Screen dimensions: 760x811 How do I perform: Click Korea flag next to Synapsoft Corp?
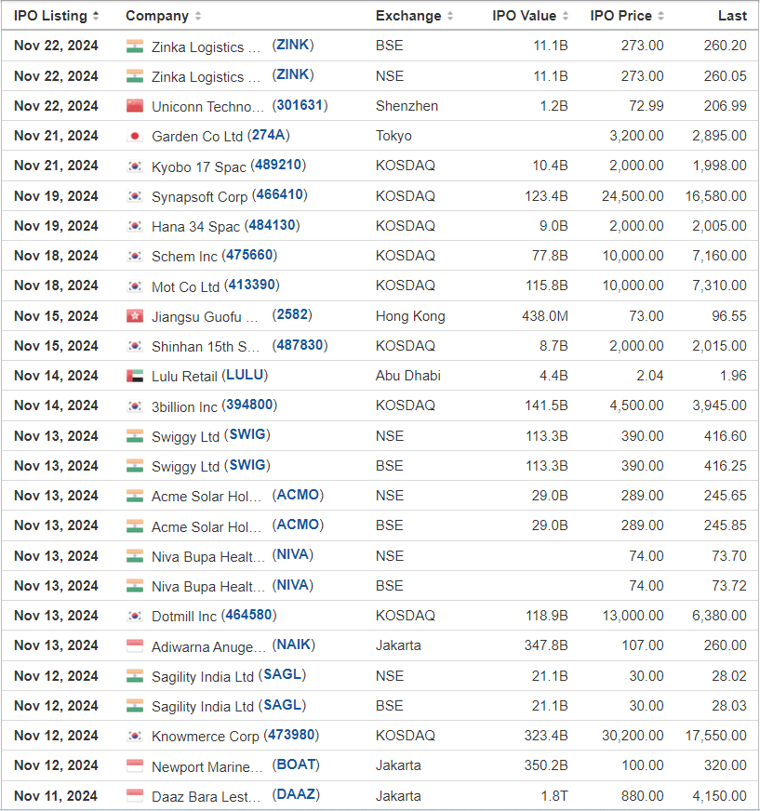135,196
